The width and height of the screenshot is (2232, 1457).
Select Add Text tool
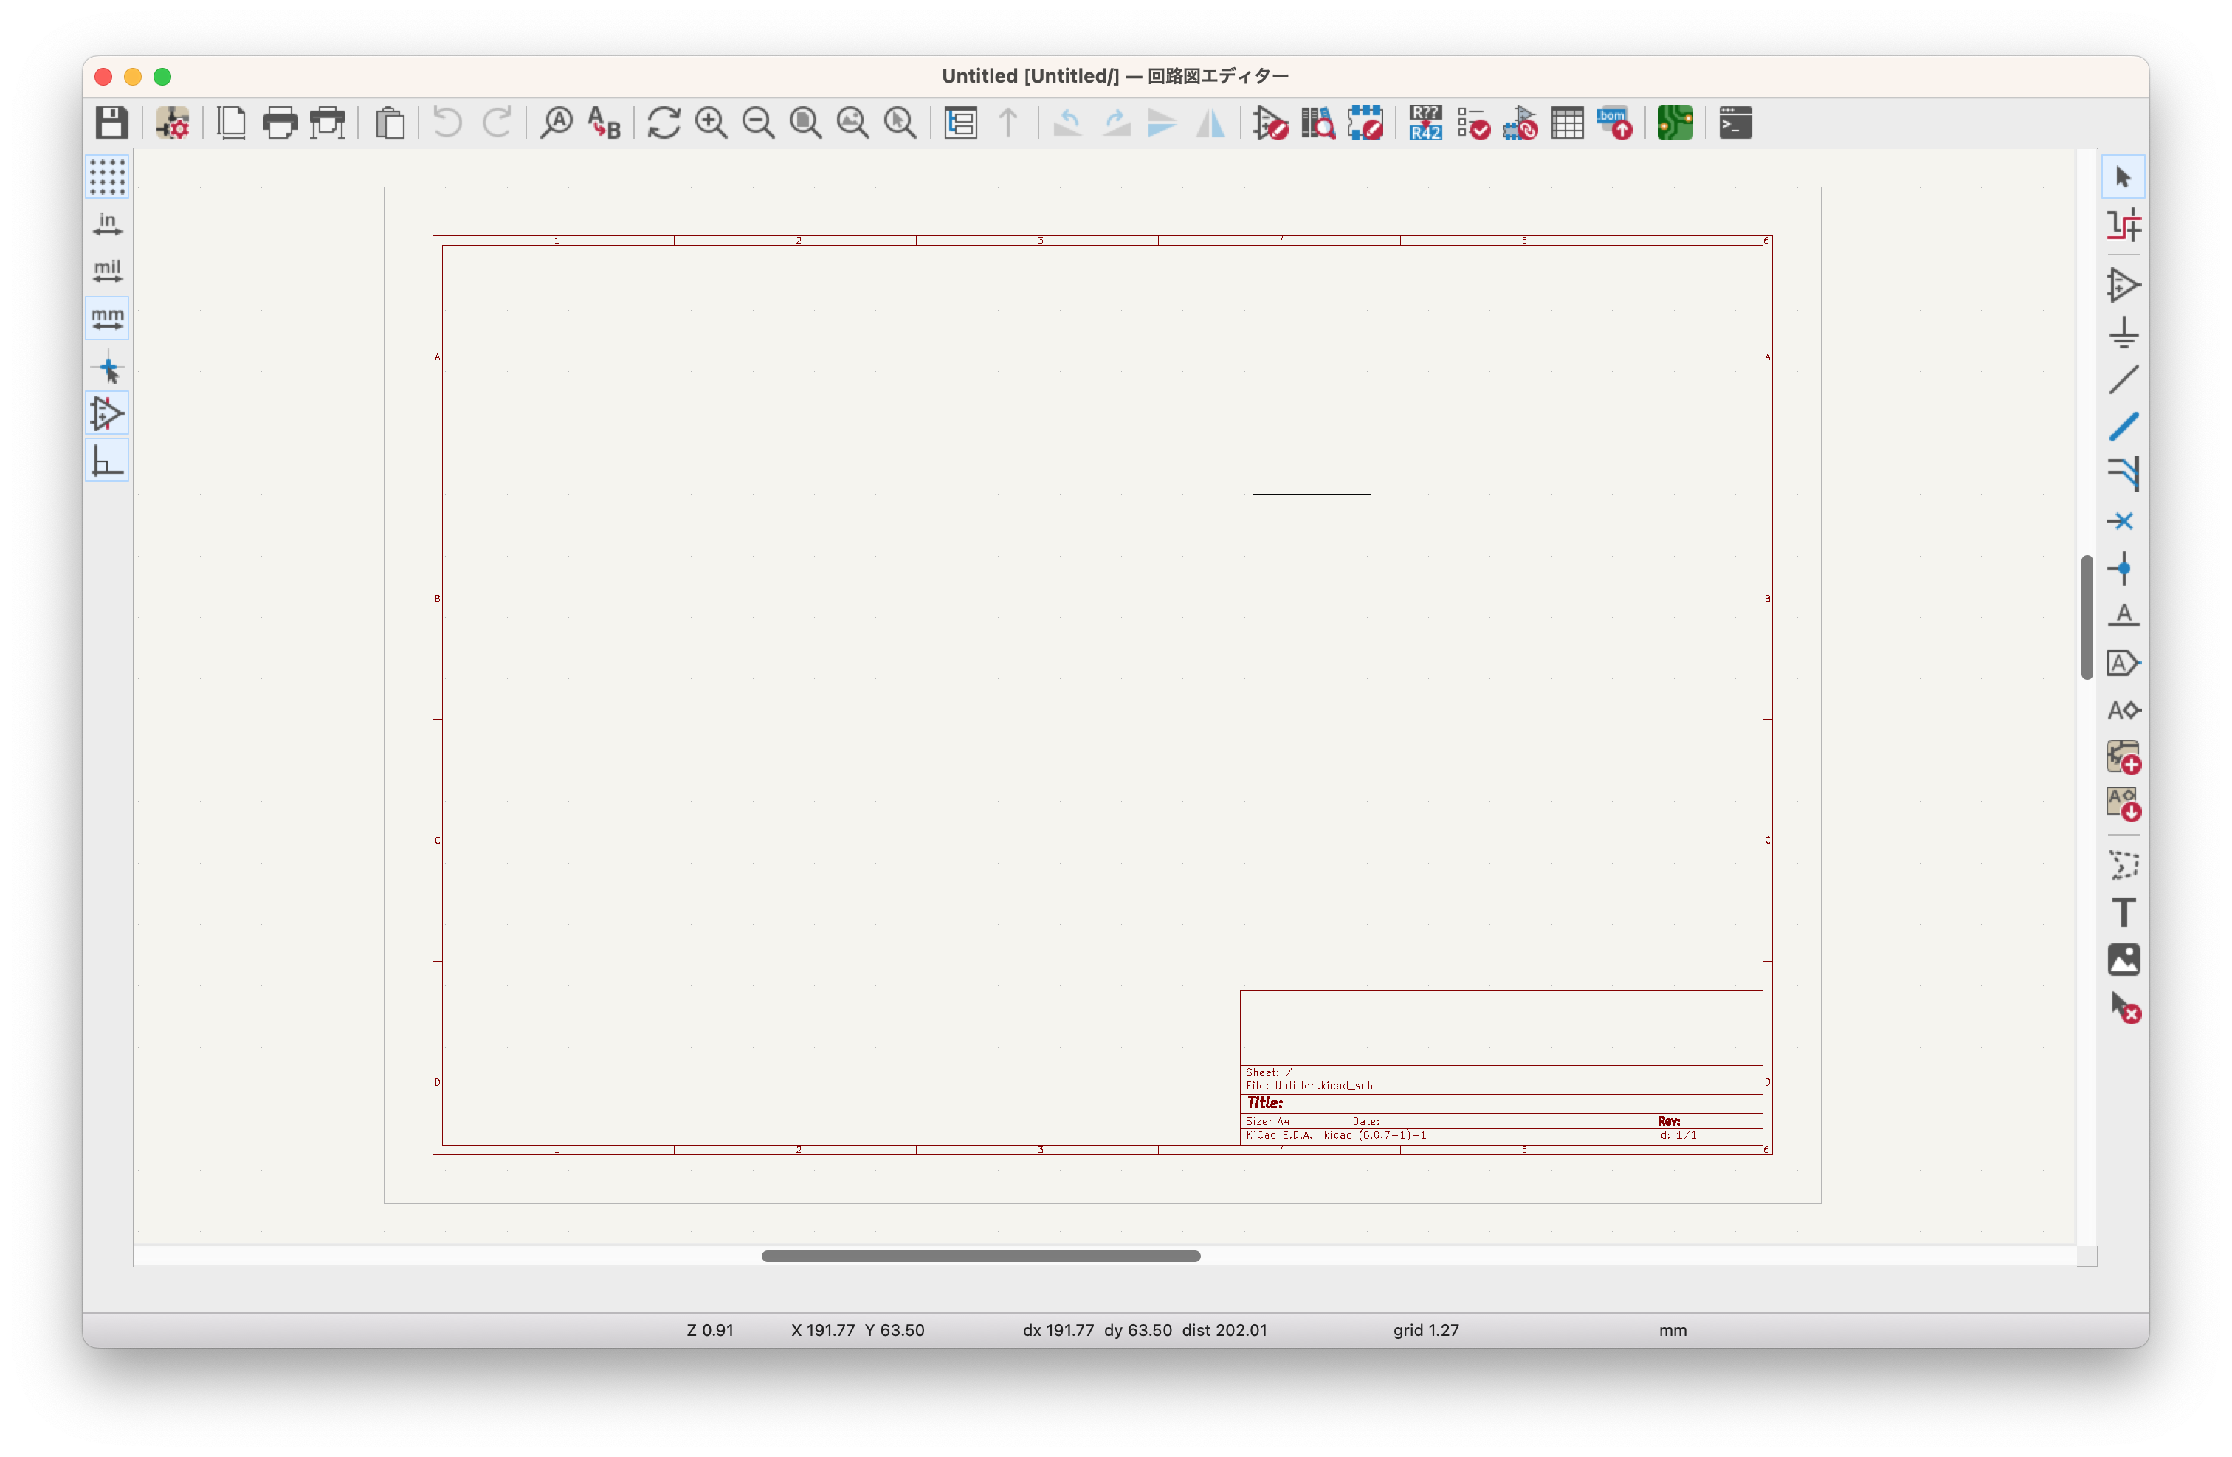[x=2123, y=912]
